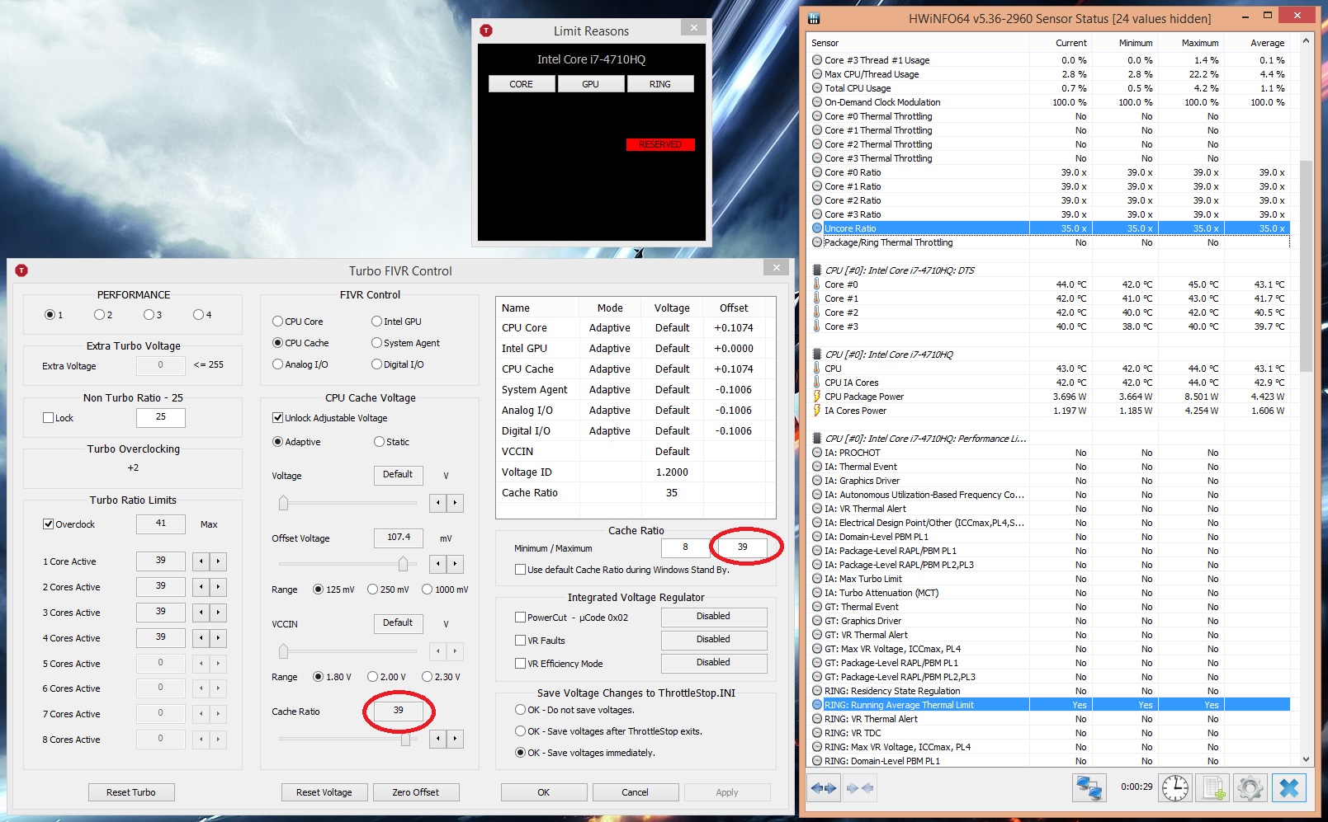Switch to the GPU limit reasons tab
The height and width of the screenshot is (822, 1328).
click(x=590, y=84)
